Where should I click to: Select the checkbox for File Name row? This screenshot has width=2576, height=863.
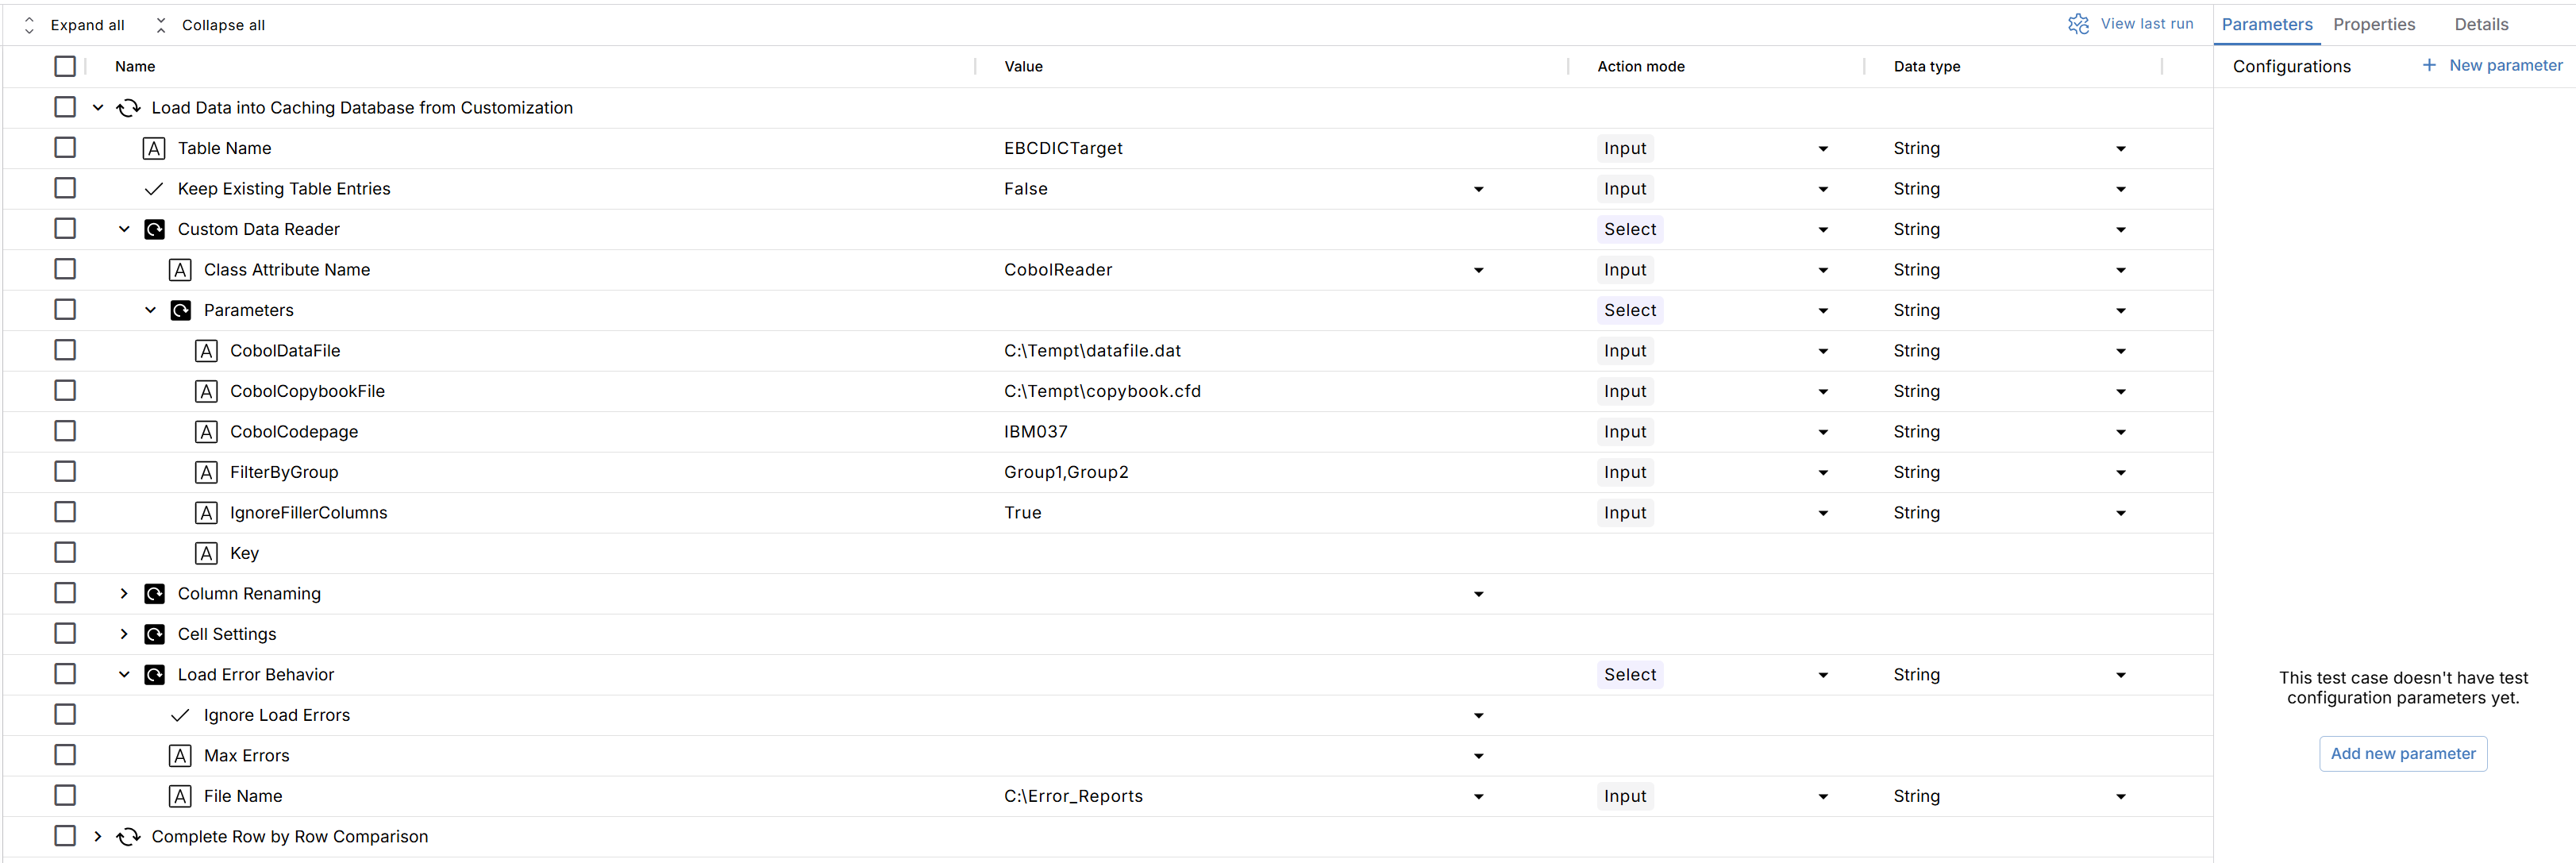click(65, 795)
